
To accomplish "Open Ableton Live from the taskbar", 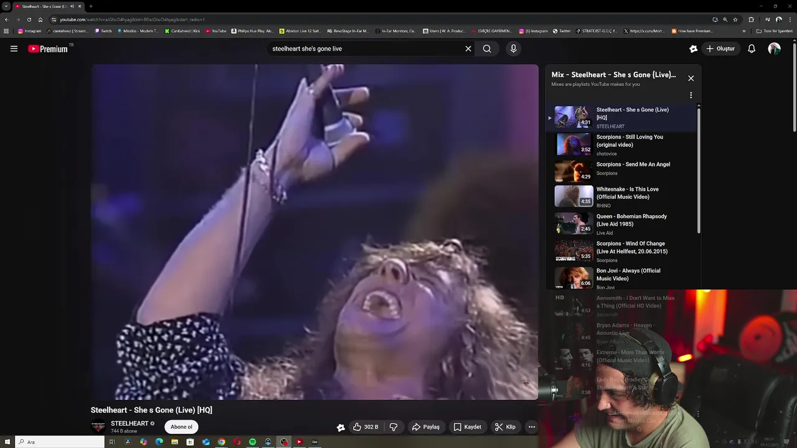I will tap(314, 442).
